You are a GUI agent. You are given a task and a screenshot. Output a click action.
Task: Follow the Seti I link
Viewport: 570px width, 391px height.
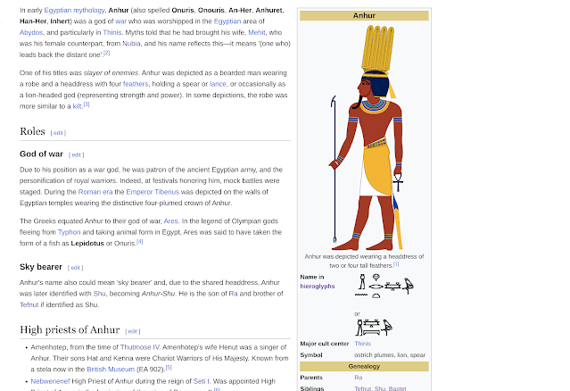tap(202, 381)
